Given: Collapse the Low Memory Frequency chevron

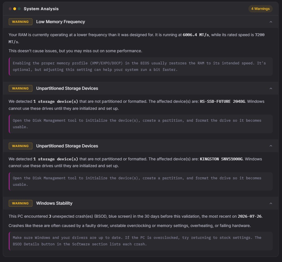Looking at the screenshot, I should 271,22.
